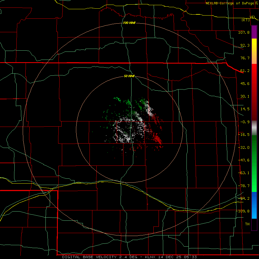Click the VEL legend title

253,17
